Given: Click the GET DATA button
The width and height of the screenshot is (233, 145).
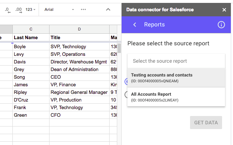Looking at the screenshot, I should click(x=206, y=123).
